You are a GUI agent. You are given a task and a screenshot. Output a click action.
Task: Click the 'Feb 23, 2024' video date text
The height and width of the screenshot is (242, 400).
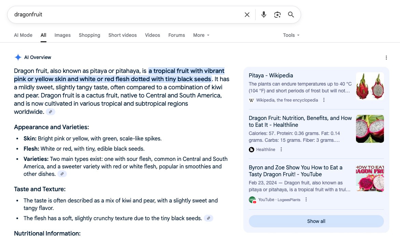(x=262, y=183)
